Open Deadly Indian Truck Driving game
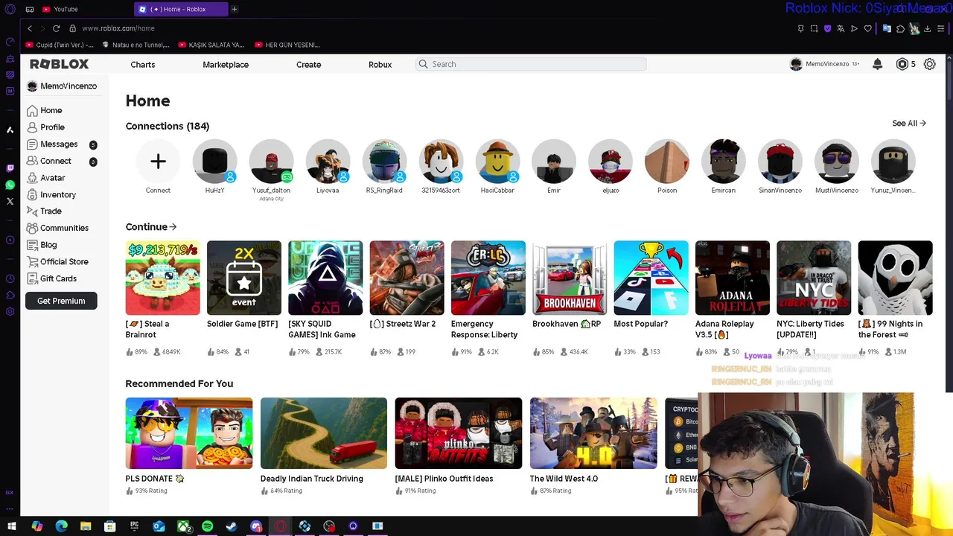The image size is (953, 536). point(324,433)
